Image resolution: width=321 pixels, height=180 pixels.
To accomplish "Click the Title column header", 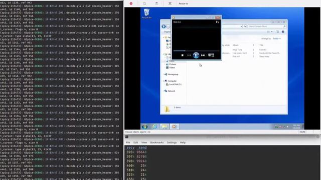I will pyautogui.click(x=261, y=45).
